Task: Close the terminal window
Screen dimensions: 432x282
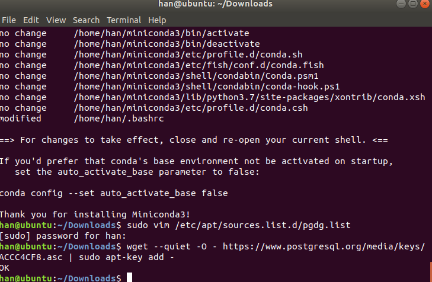Action: [425, 4]
